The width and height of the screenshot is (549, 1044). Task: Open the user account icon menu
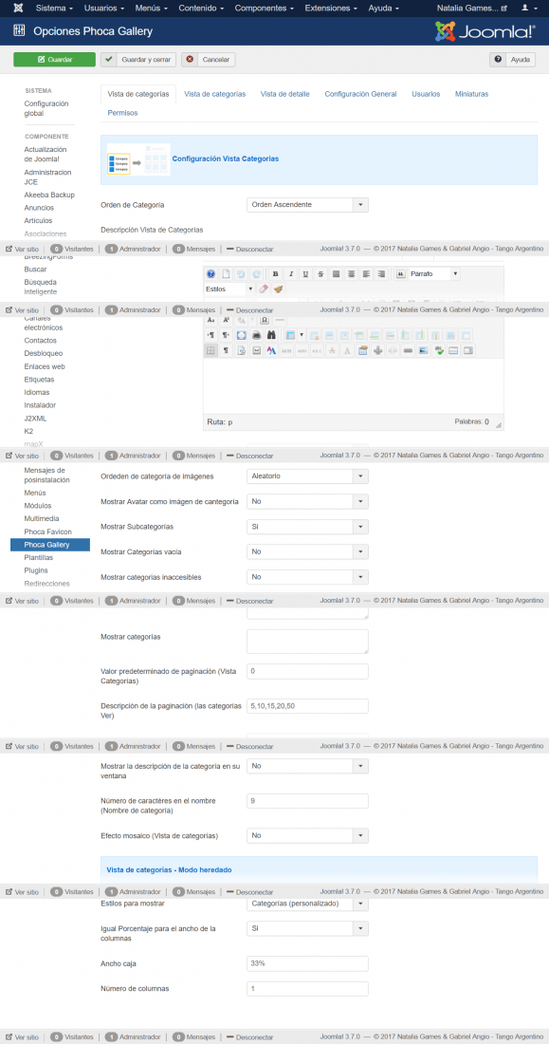(528, 8)
